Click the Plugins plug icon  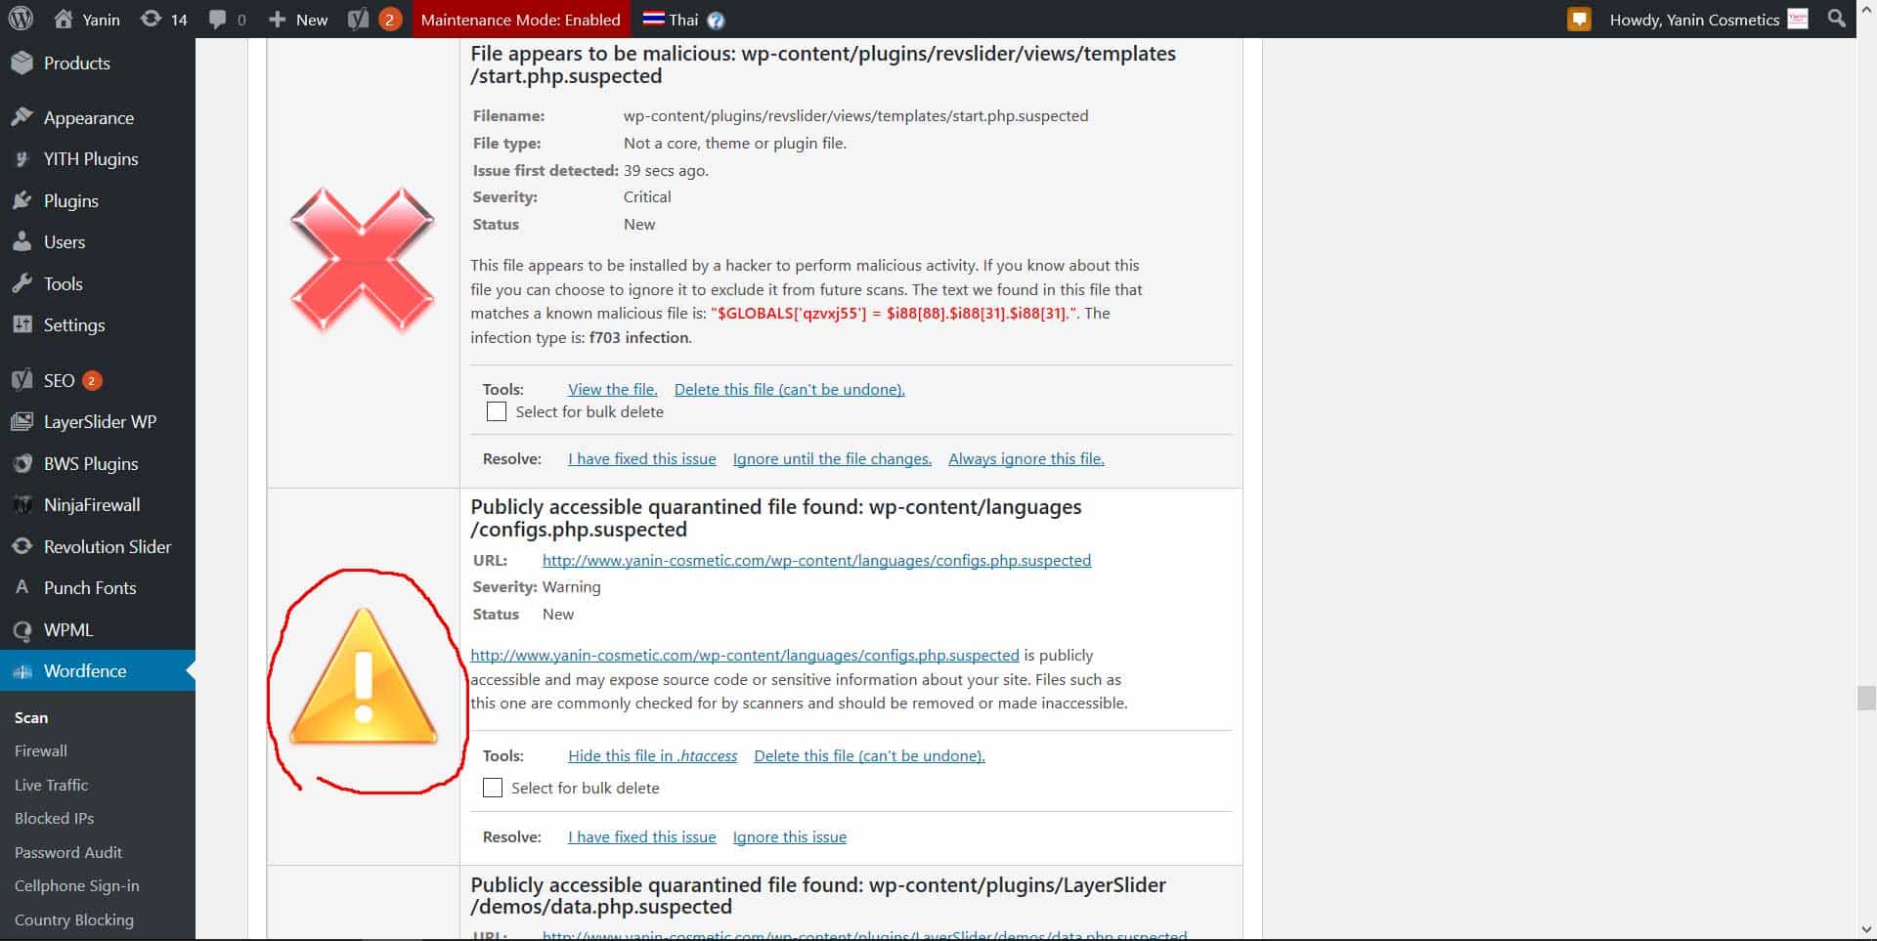(22, 200)
